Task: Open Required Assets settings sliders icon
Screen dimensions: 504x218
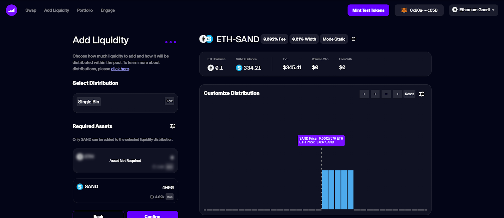Action: click(173, 126)
